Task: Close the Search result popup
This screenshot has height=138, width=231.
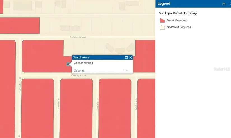Action: [130, 57]
